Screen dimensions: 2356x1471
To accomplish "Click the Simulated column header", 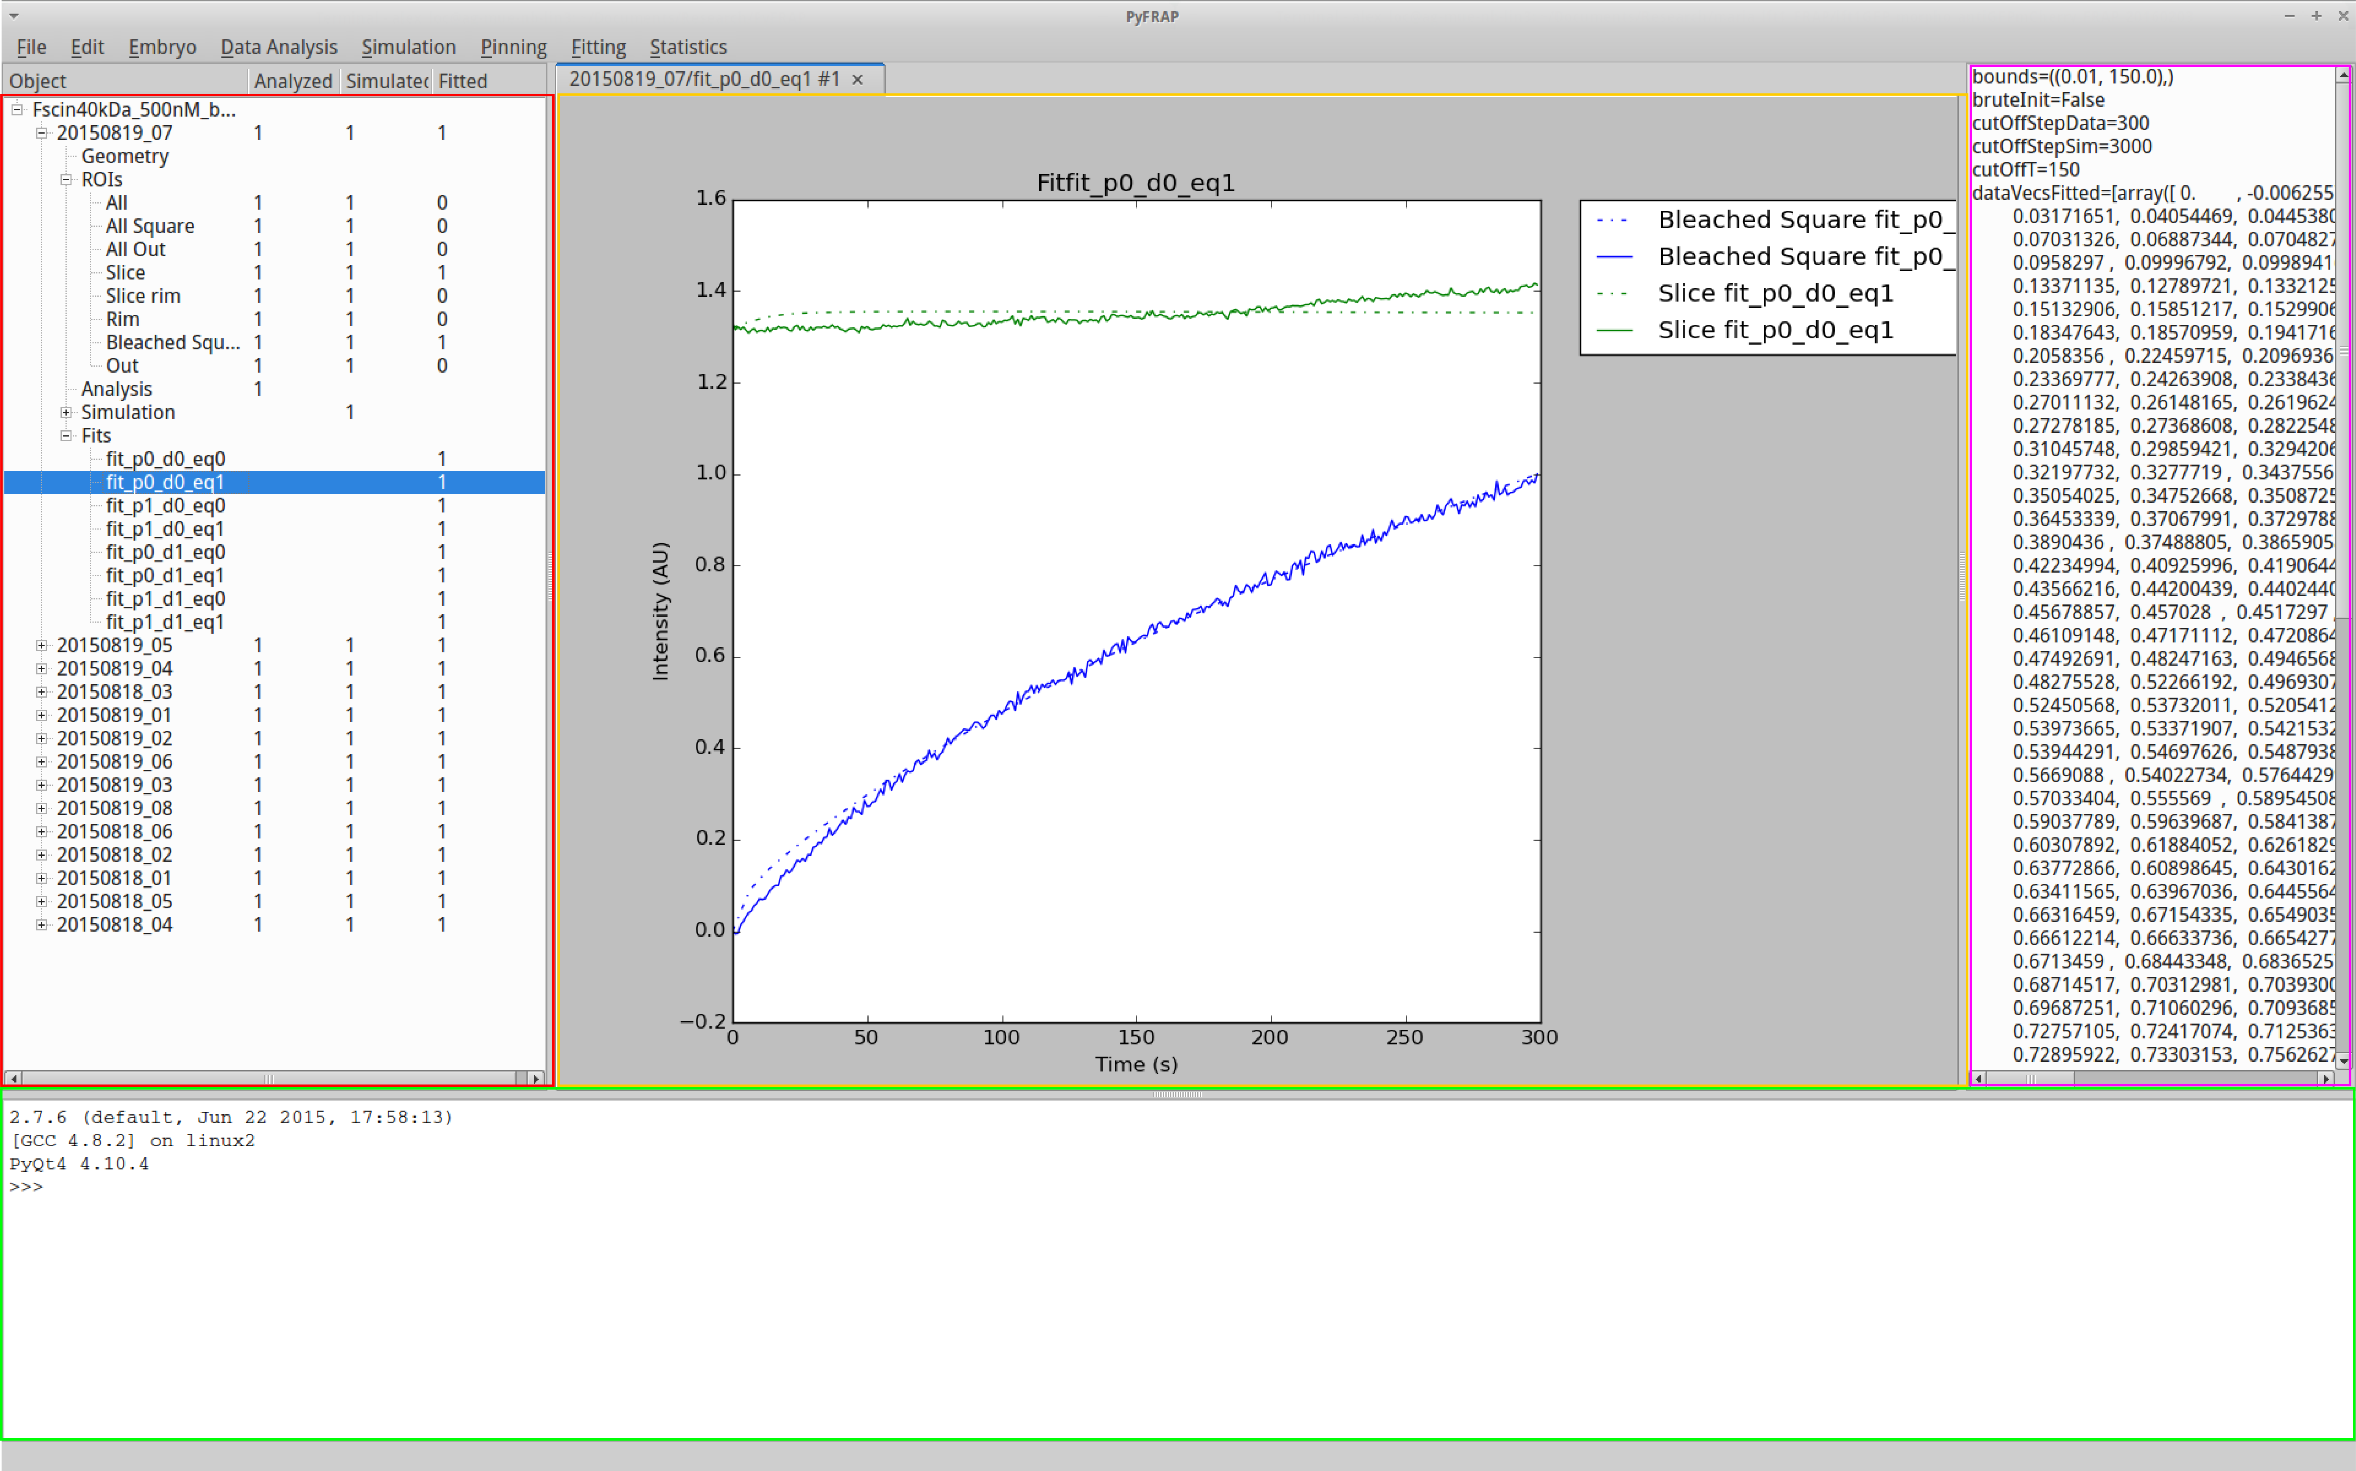I will pos(386,81).
